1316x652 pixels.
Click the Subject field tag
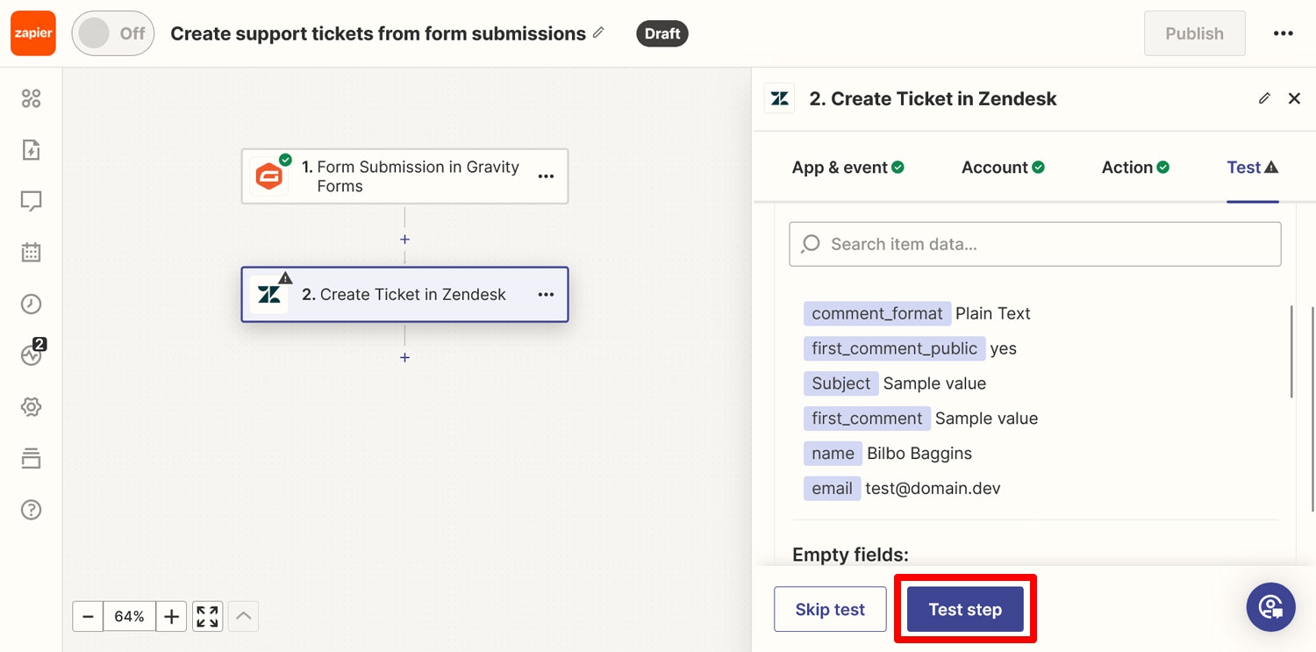(x=840, y=383)
